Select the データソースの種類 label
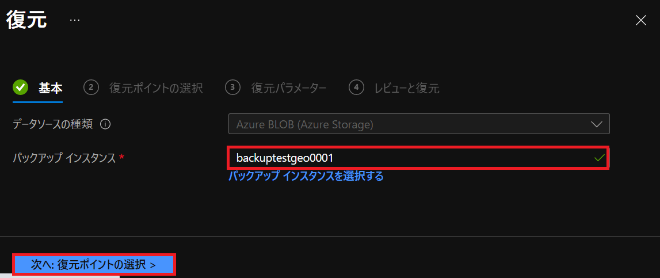The width and height of the screenshot is (660, 278). (52, 124)
